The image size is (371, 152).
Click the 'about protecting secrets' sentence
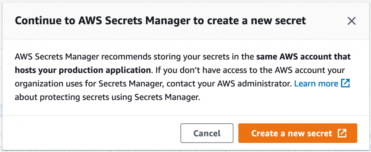(107, 97)
